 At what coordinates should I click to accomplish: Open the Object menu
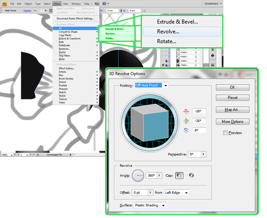click(28, 4)
